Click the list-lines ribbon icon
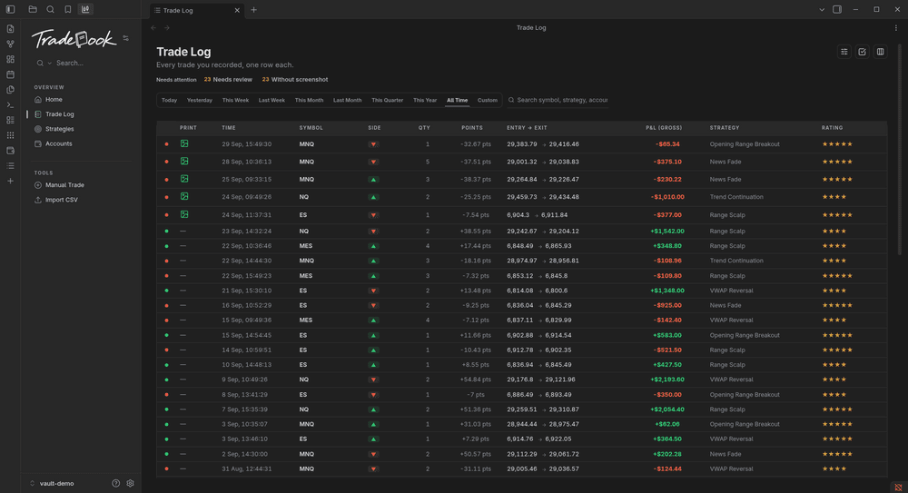The height and width of the screenshot is (493, 908). (x=10, y=165)
